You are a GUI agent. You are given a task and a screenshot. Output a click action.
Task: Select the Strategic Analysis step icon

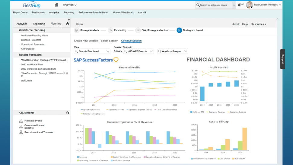[77, 30]
